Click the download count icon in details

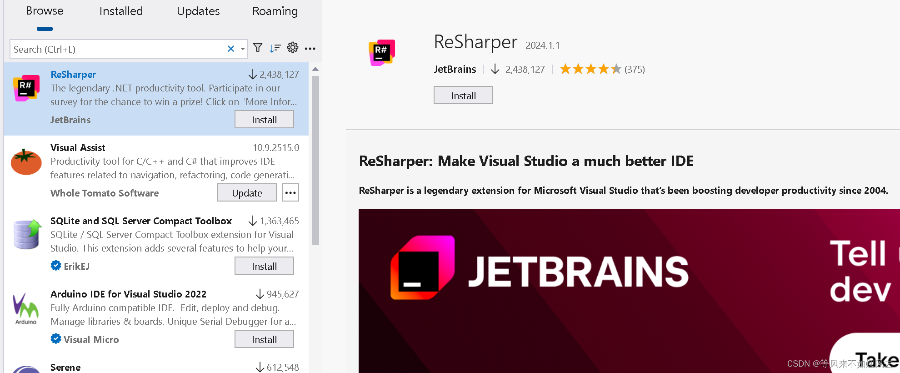[495, 69]
